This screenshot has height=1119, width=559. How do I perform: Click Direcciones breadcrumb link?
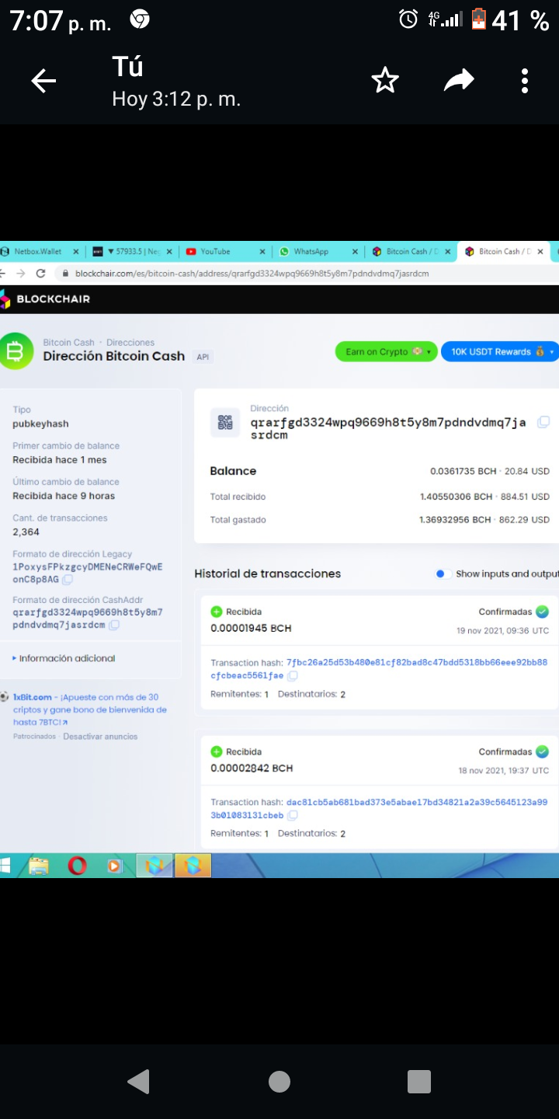[130, 342]
